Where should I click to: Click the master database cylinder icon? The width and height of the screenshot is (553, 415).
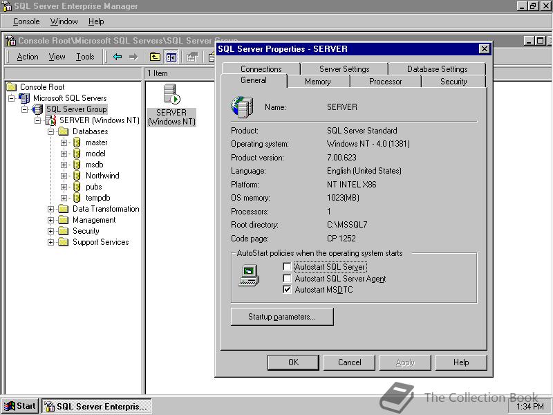(x=77, y=142)
